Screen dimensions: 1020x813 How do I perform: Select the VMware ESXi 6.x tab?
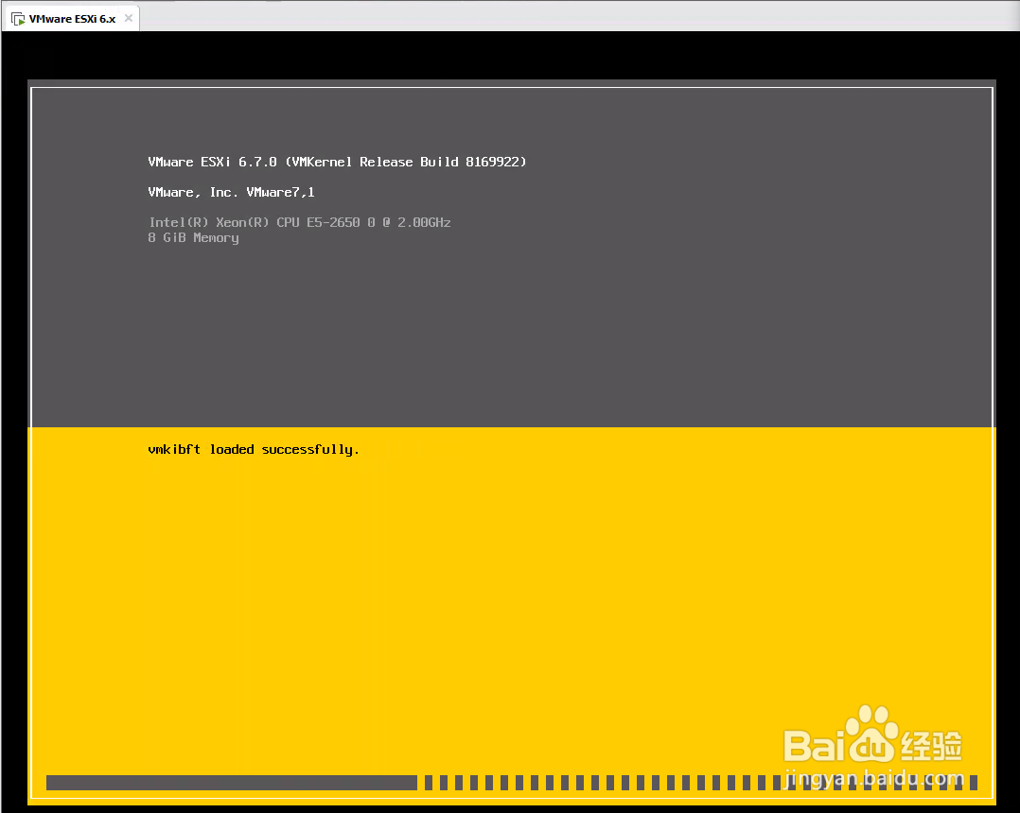72,19
